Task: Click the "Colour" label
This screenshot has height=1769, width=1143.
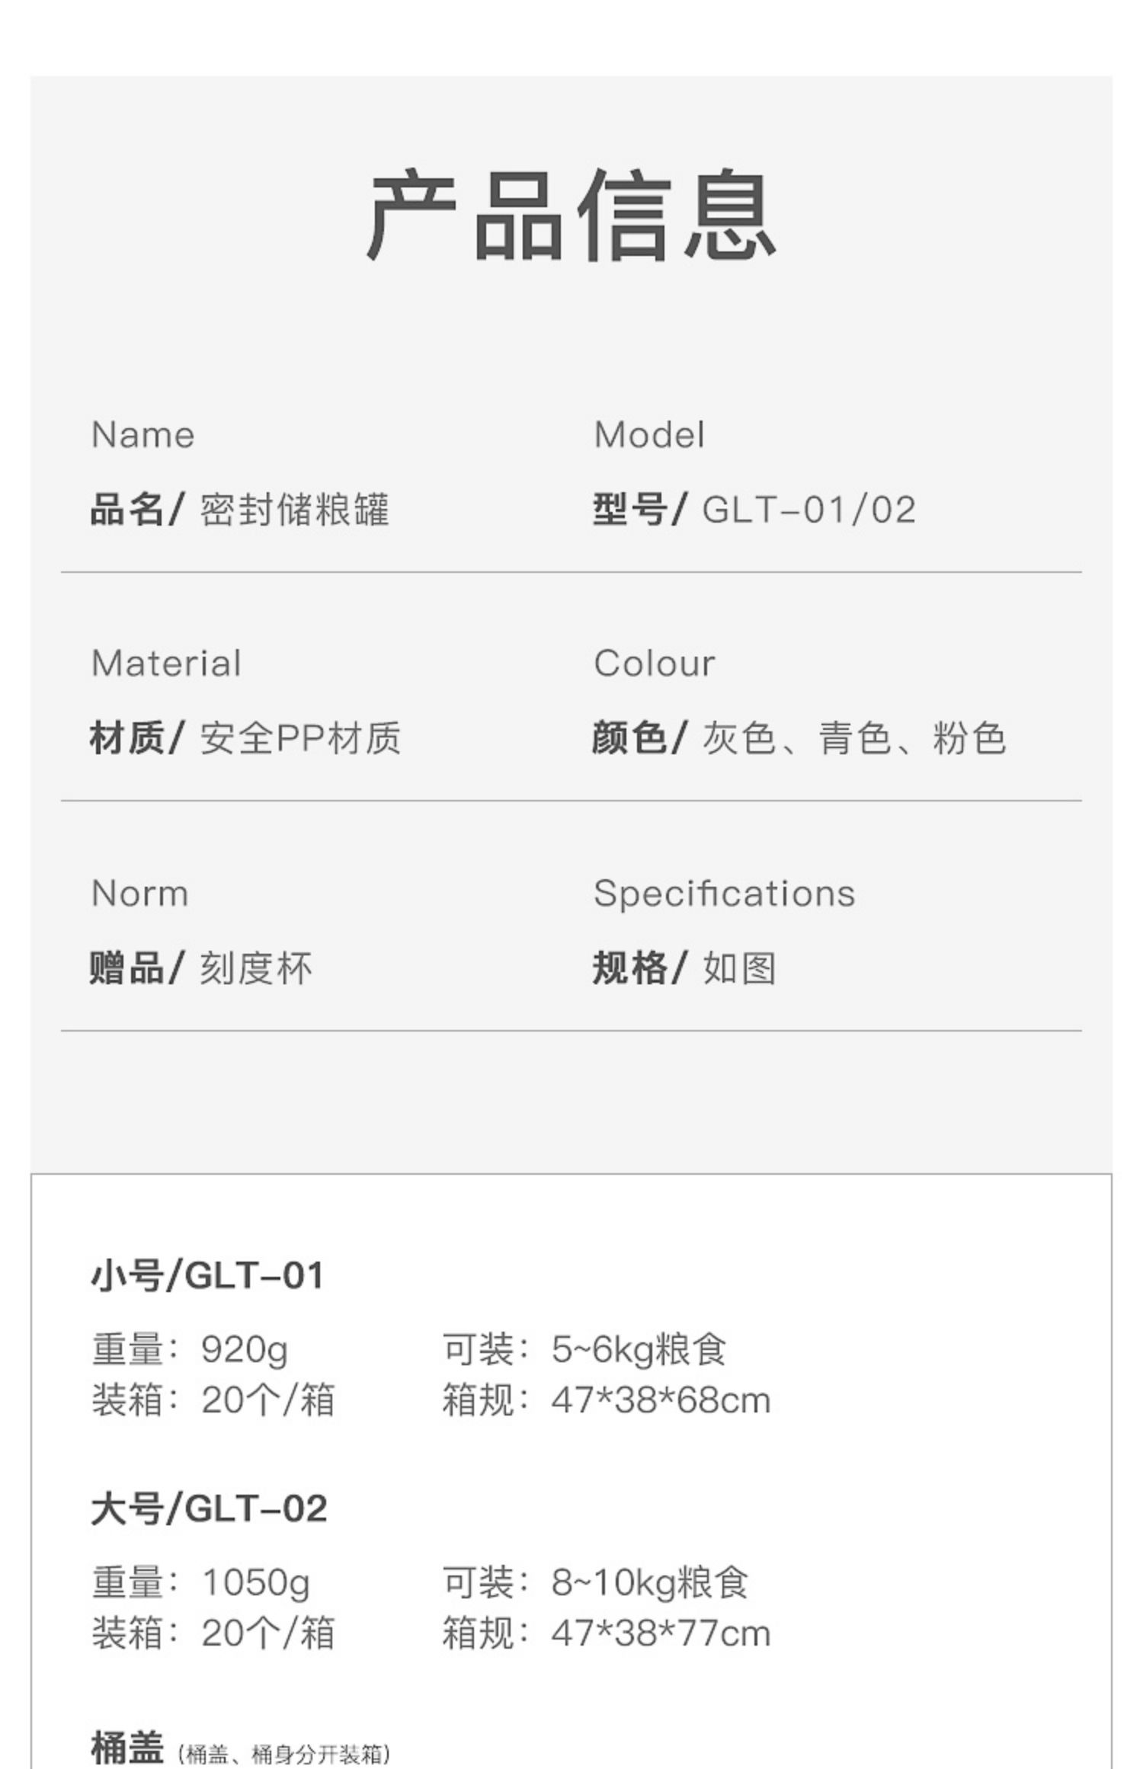Action: [654, 664]
